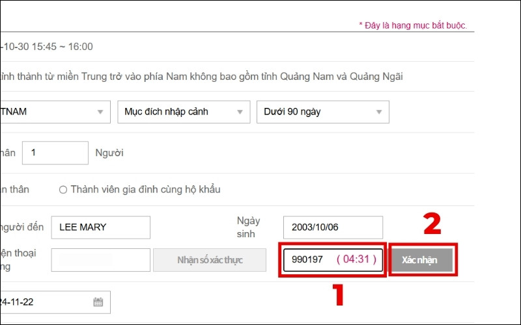
Task: Click the empty phone number input field
Action: pos(101,260)
